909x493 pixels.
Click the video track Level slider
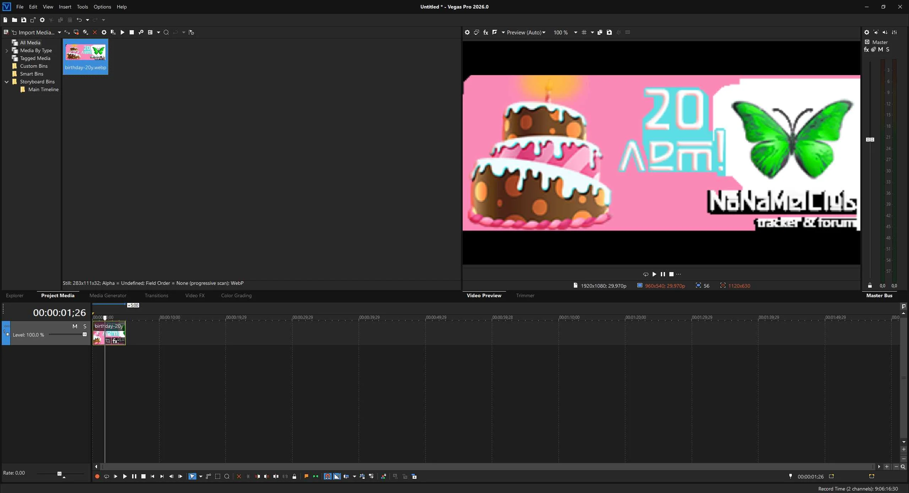67,334
